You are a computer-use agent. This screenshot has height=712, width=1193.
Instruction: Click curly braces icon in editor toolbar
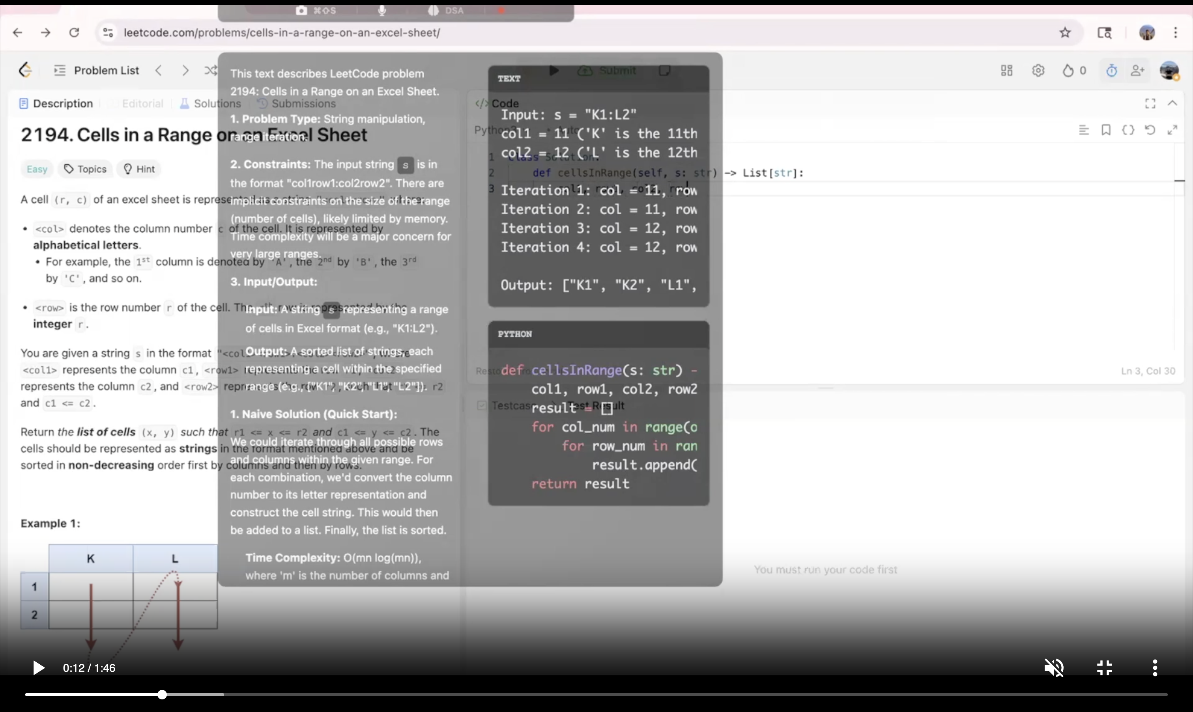pyautogui.click(x=1128, y=130)
